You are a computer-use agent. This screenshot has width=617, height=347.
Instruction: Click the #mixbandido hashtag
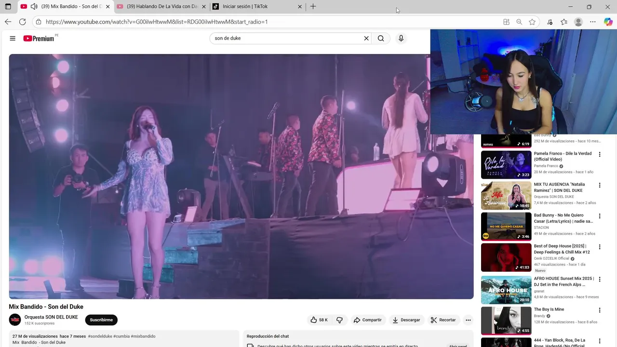point(143,336)
